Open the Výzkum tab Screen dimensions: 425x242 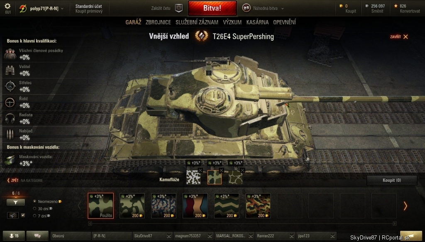pyautogui.click(x=232, y=22)
